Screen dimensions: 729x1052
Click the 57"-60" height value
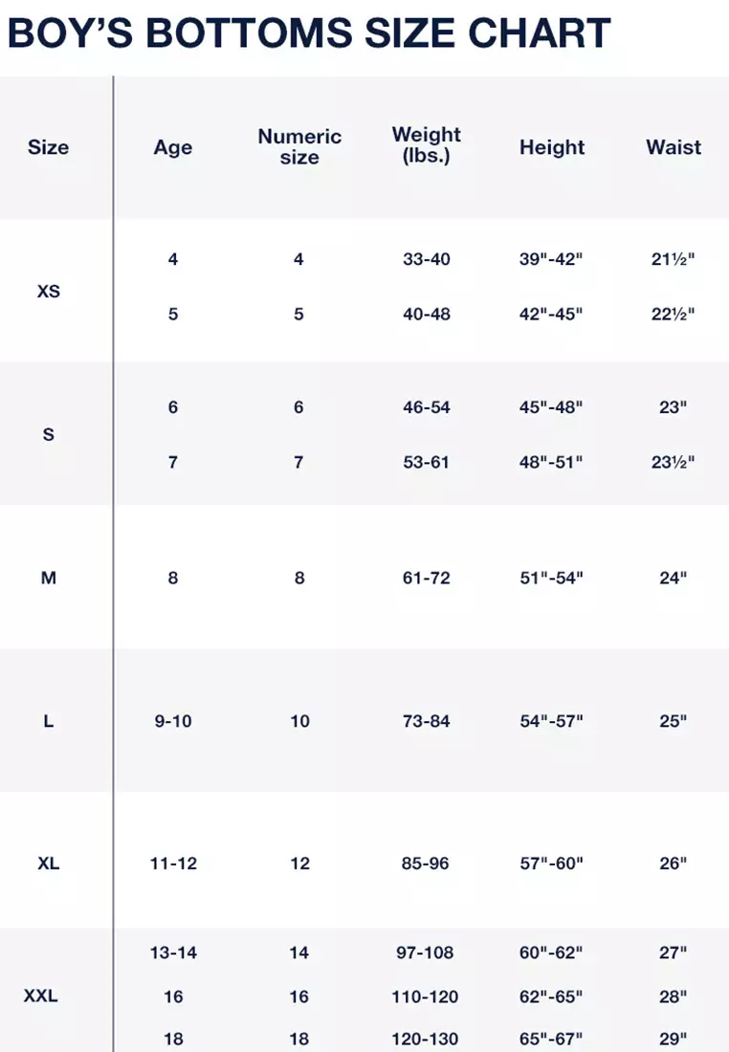point(552,864)
